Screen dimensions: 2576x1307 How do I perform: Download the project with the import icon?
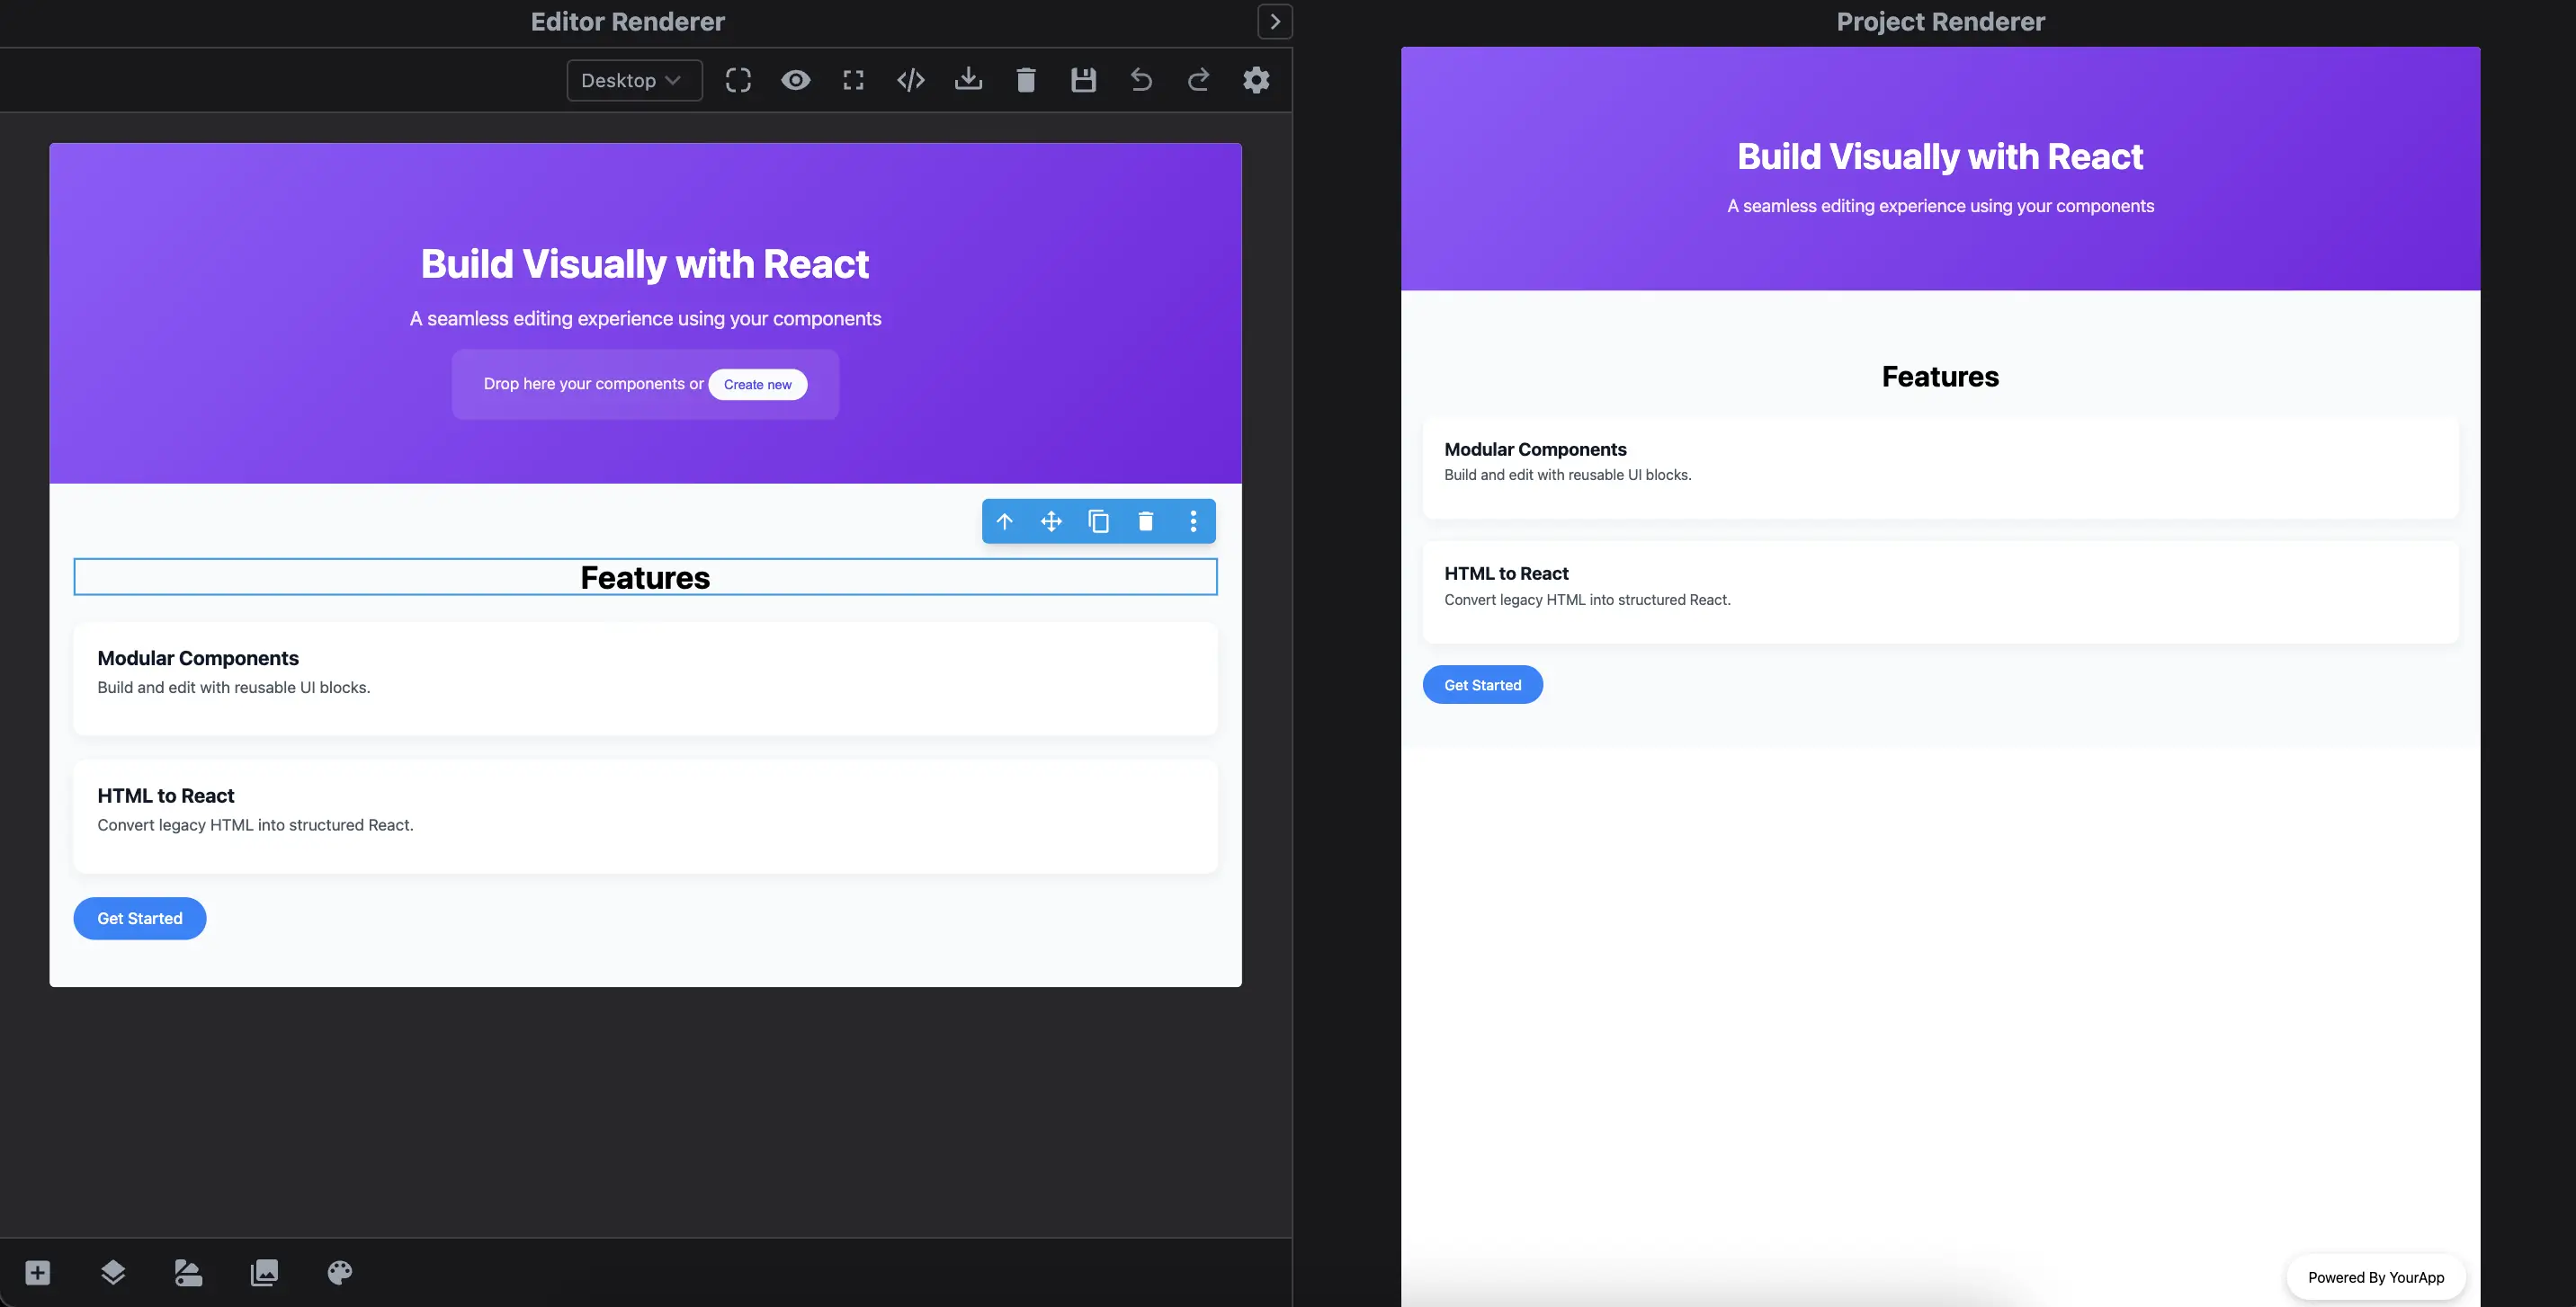(968, 80)
